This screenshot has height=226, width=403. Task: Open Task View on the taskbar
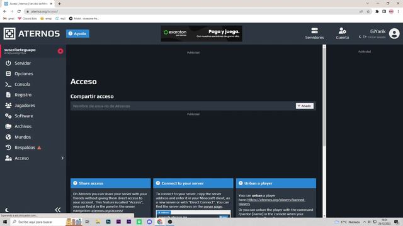(87, 222)
